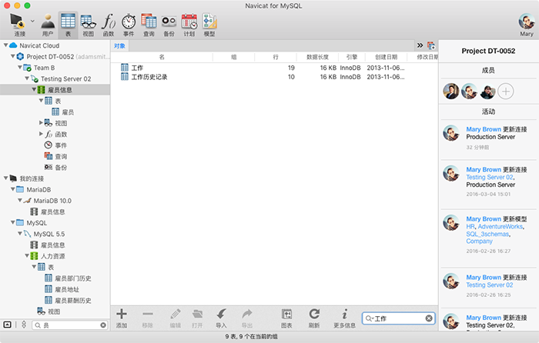Click the 编辑 (Edit) pencil button

click(x=176, y=318)
